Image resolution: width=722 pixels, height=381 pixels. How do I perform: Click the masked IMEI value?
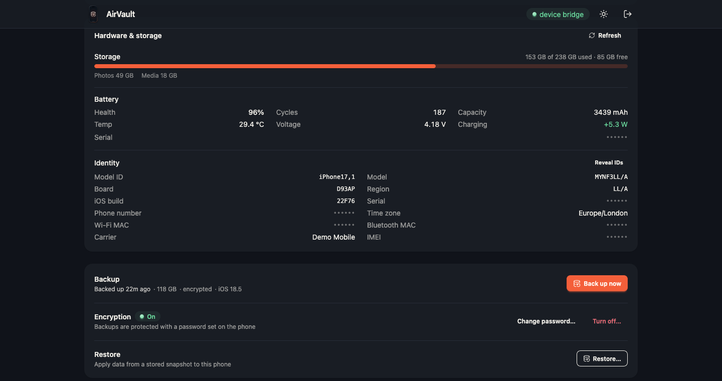coord(617,237)
